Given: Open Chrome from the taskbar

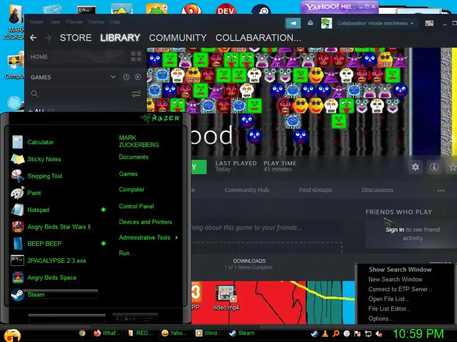Looking at the screenshot, I should coord(82,333).
